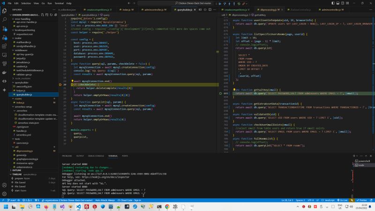Collapse the TIMELINE section
This screenshot has height=211, width=375.
[x=17, y=174]
